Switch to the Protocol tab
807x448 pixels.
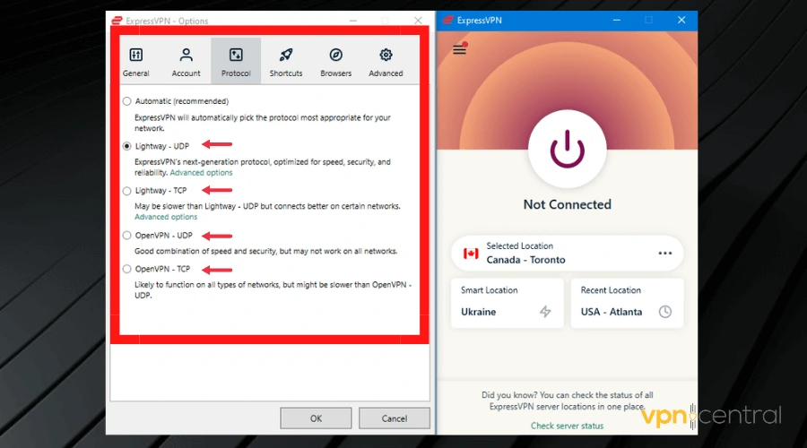point(236,62)
